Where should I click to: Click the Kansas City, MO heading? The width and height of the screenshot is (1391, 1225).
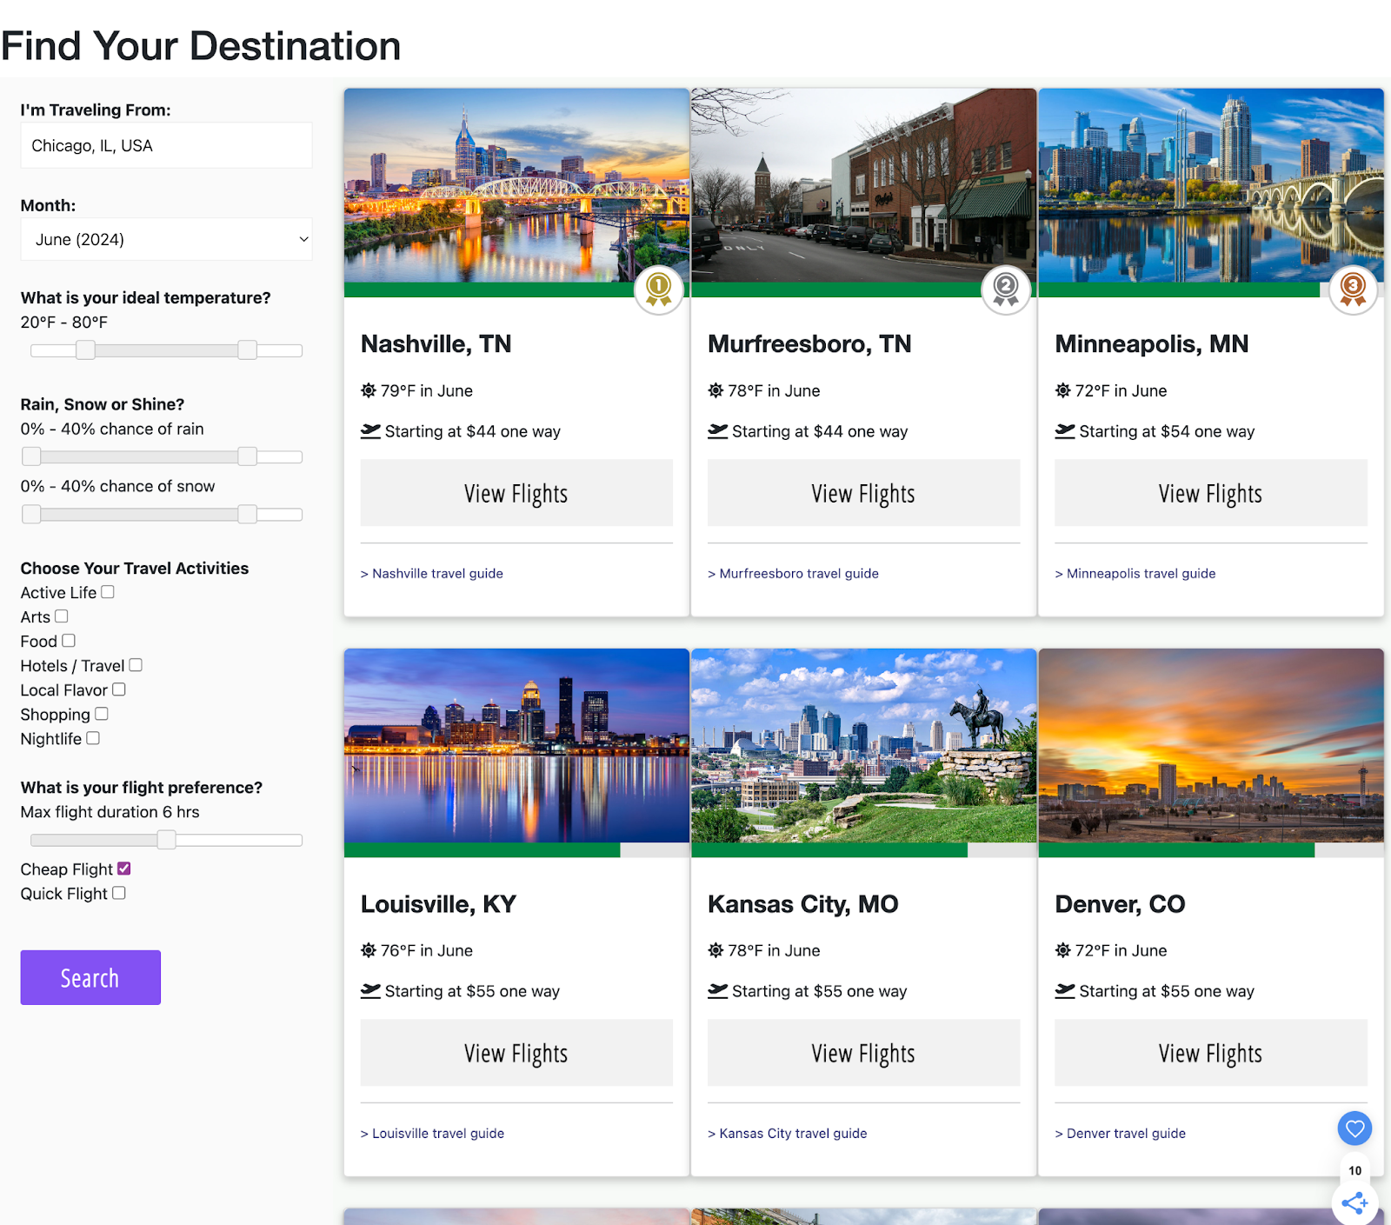point(802,904)
